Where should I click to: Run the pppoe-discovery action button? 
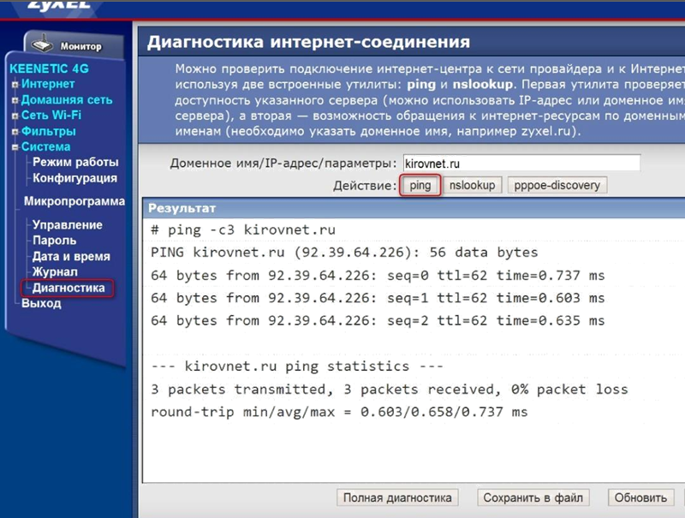[x=557, y=185]
